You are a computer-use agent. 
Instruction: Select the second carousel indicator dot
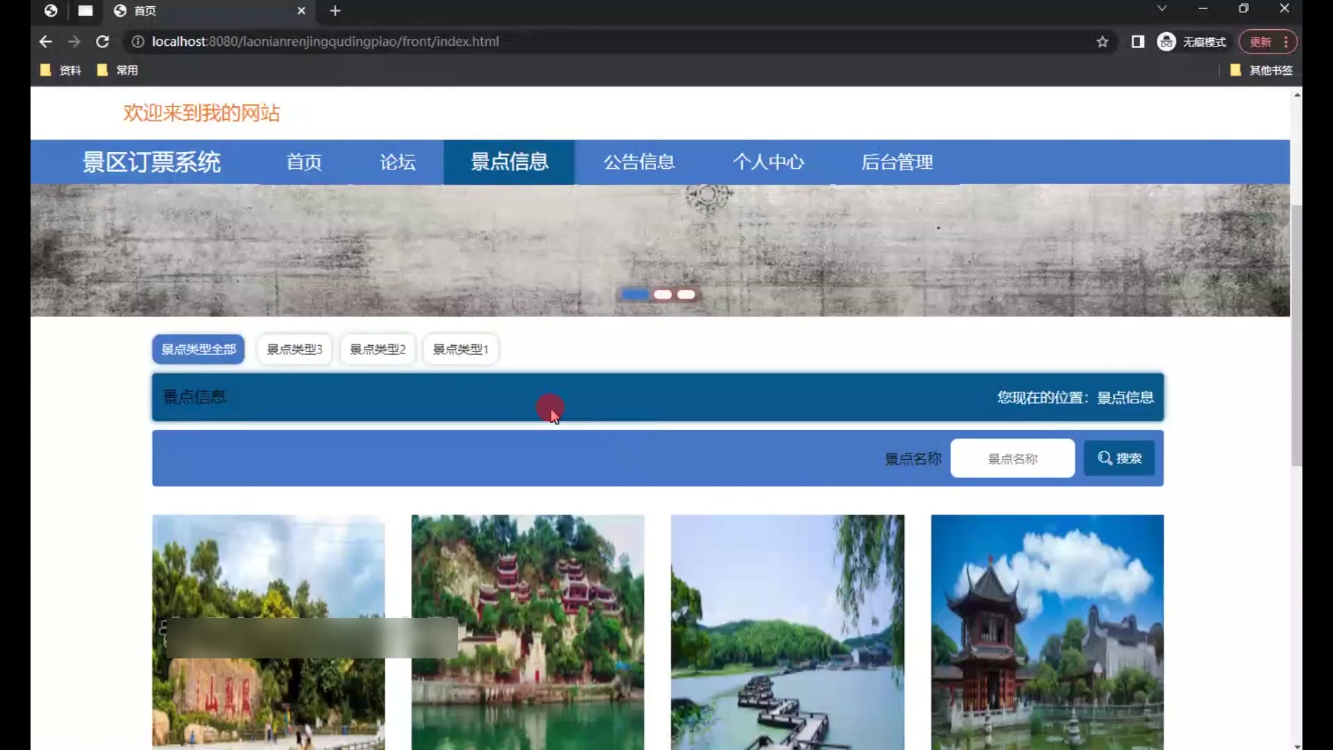tap(662, 294)
